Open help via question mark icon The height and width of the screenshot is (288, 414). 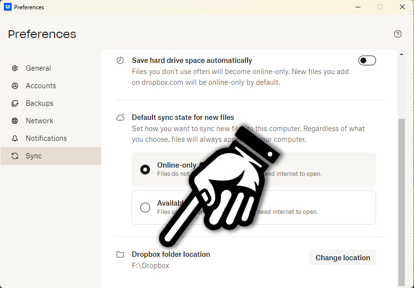[398, 34]
